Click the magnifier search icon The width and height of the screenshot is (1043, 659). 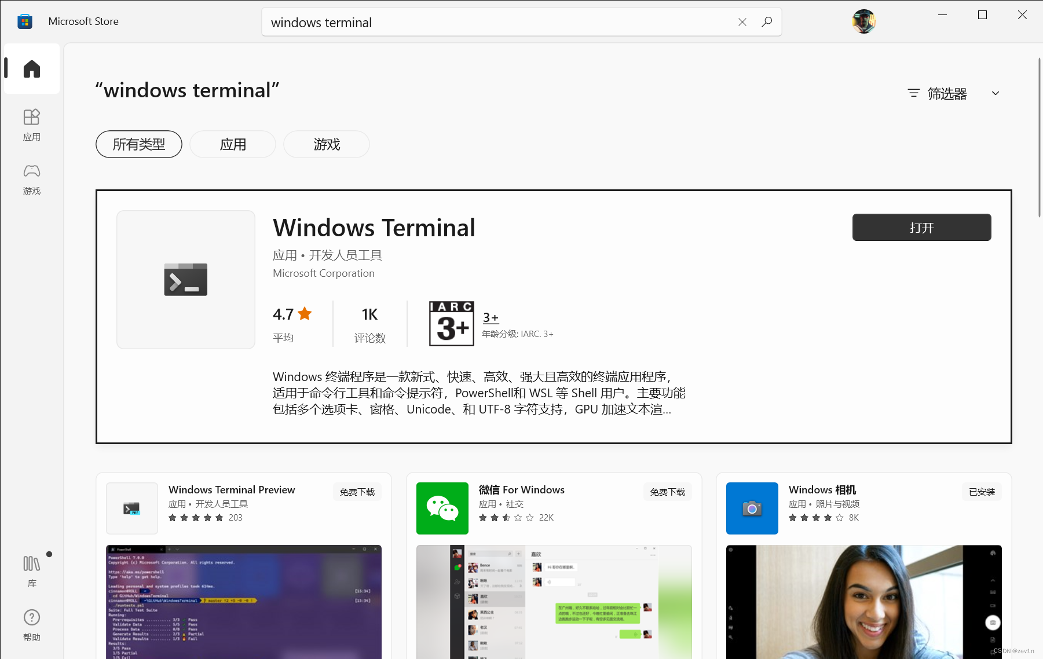point(767,22)
